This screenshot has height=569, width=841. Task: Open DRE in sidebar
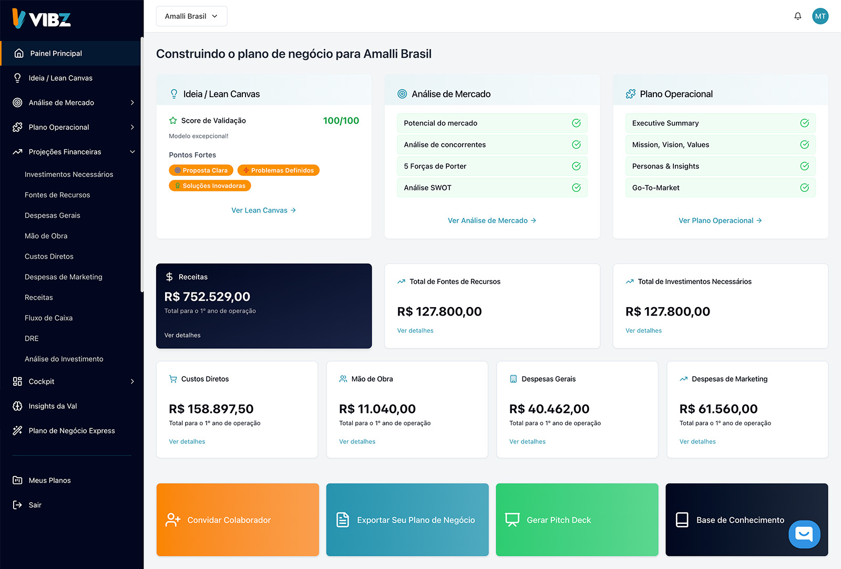pyautogui.click(x=32, y=338)
